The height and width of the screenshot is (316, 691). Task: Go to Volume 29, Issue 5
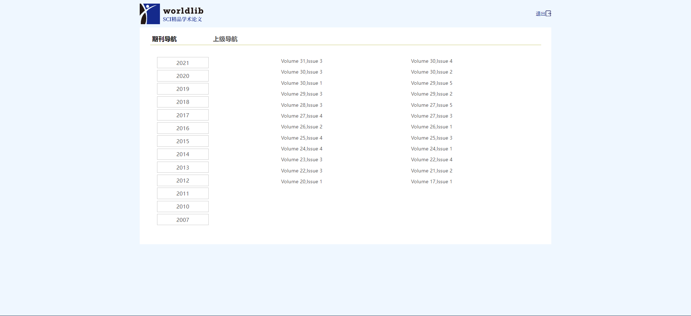tap(431, 83)
